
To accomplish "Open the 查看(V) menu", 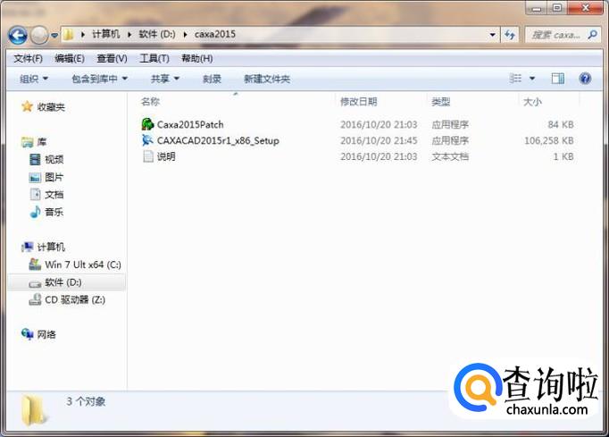I will tap(112, 58).
